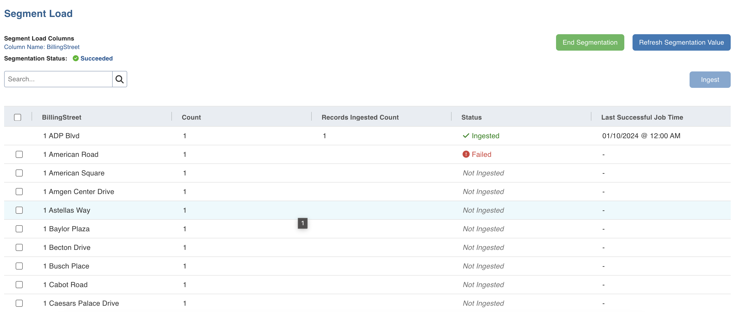Check the 1 Becton Drive checkbox
The image size is (737, 312).
[x=19, y=247]
